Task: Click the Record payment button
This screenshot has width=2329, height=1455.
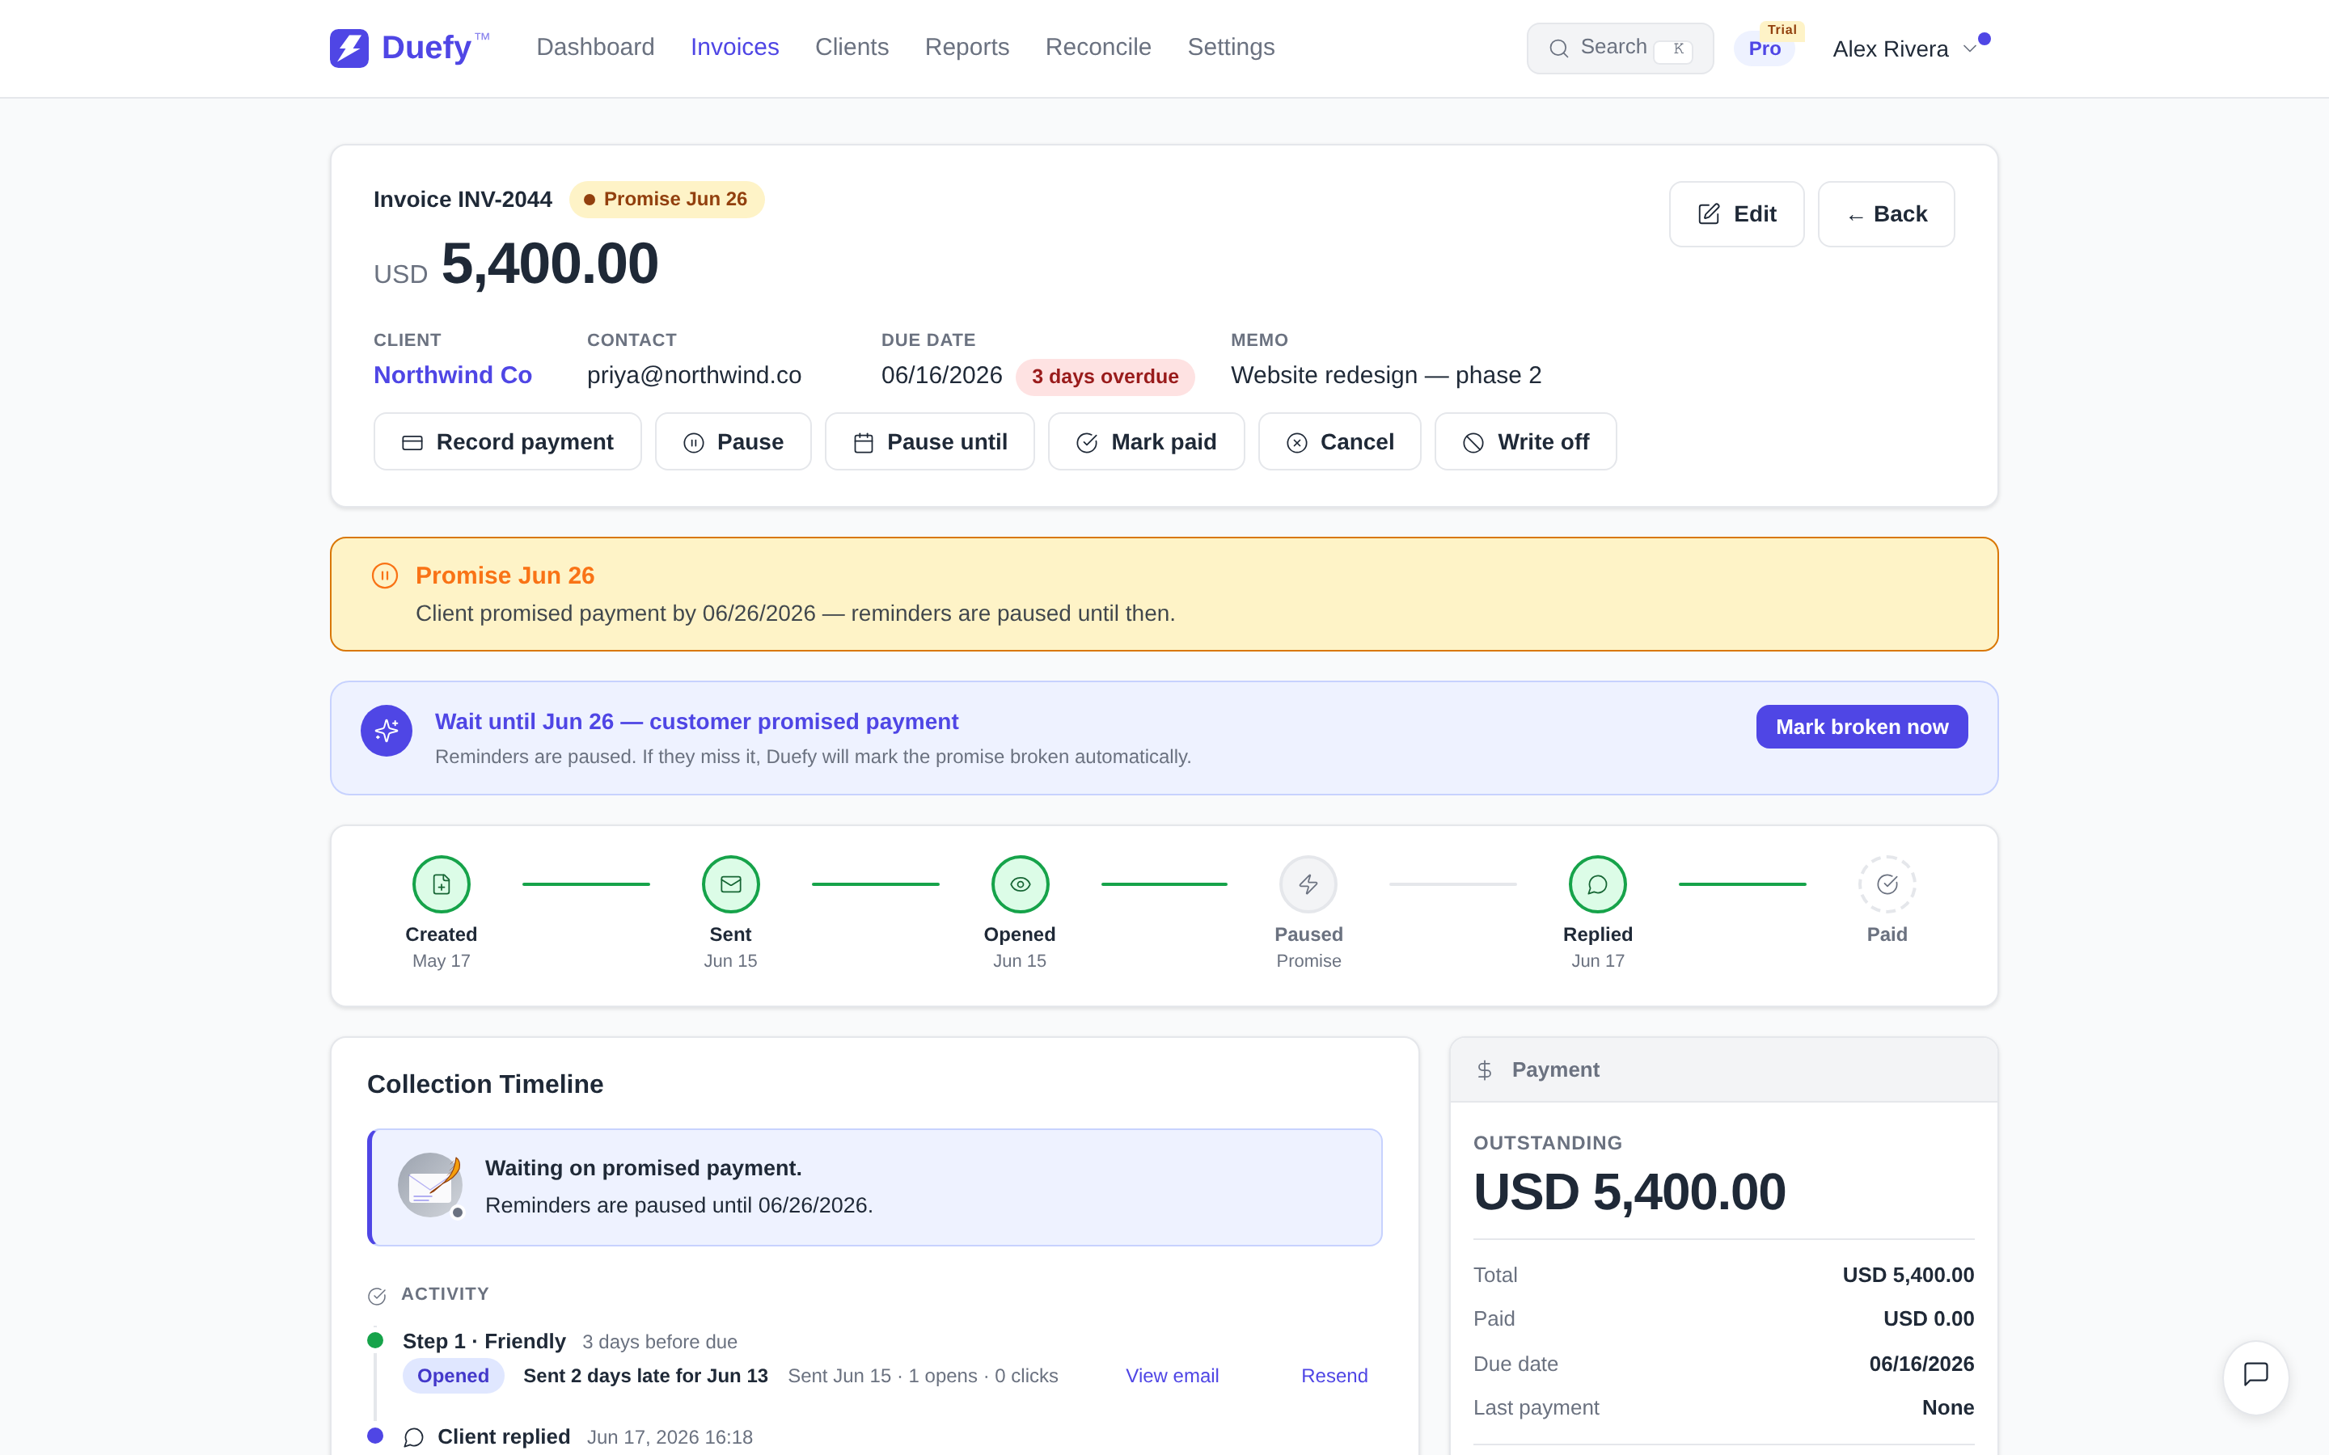Action: [x=507, y=441]
